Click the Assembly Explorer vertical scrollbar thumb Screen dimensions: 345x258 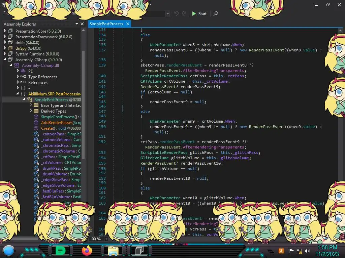tap(84, 105)
